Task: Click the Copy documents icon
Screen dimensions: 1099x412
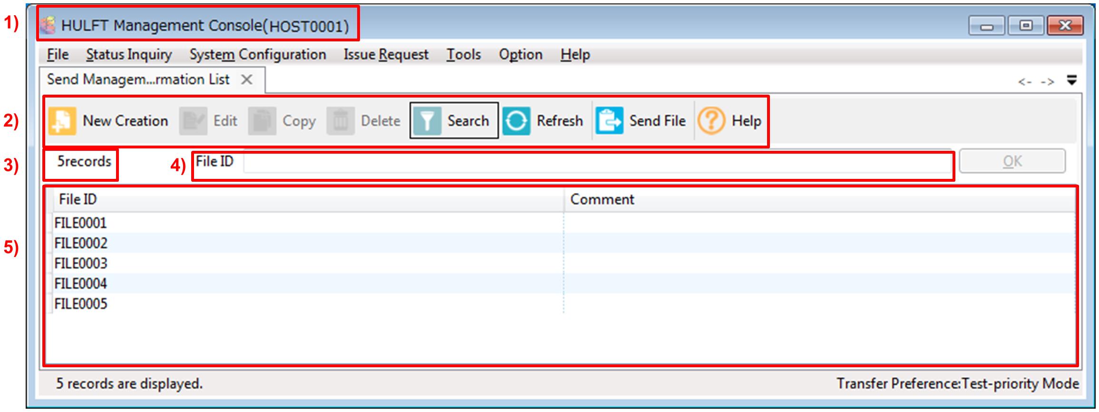Action: pyautogui.click(x=262, y=121)
